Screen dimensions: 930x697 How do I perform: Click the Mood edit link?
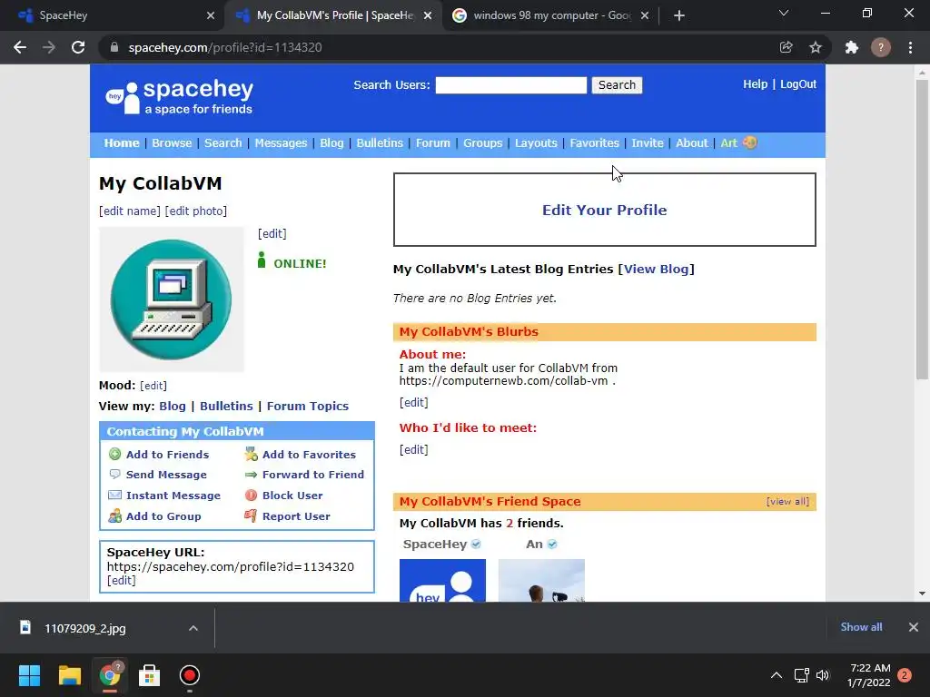click(153, 386)
